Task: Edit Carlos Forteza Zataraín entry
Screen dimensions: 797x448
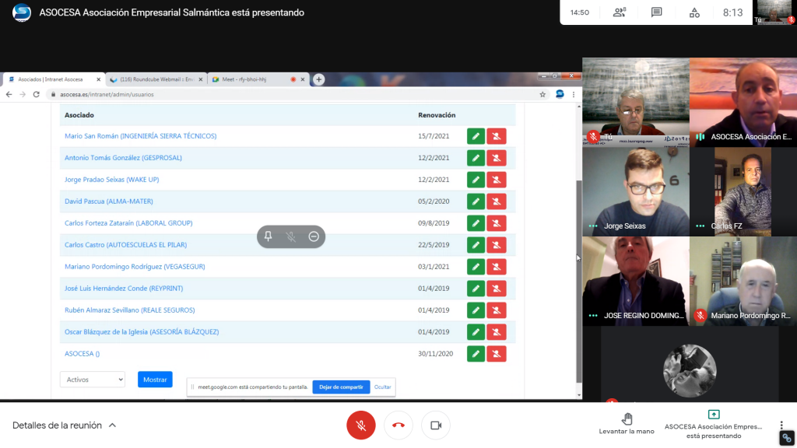Action: tap(476, 223)
